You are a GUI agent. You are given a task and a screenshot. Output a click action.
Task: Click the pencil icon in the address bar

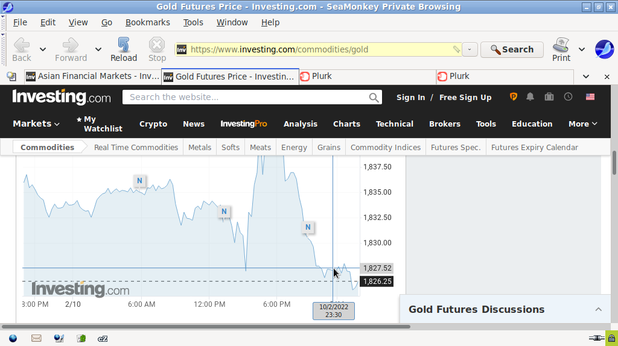coord(456,49)
